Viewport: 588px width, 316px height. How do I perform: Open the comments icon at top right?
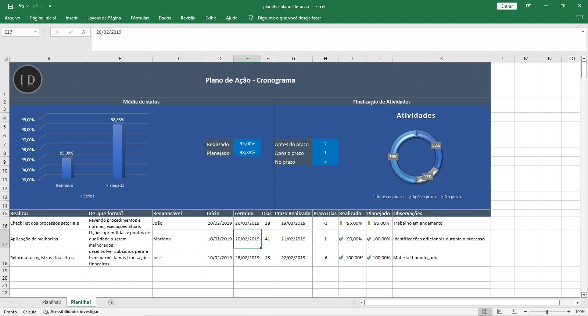click(580, 18)
